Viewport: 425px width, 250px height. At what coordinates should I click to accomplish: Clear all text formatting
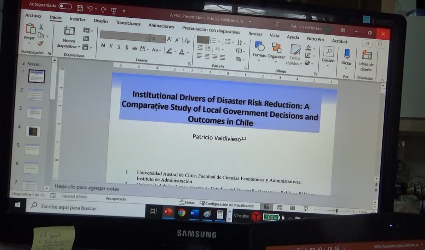coord(187,41)
